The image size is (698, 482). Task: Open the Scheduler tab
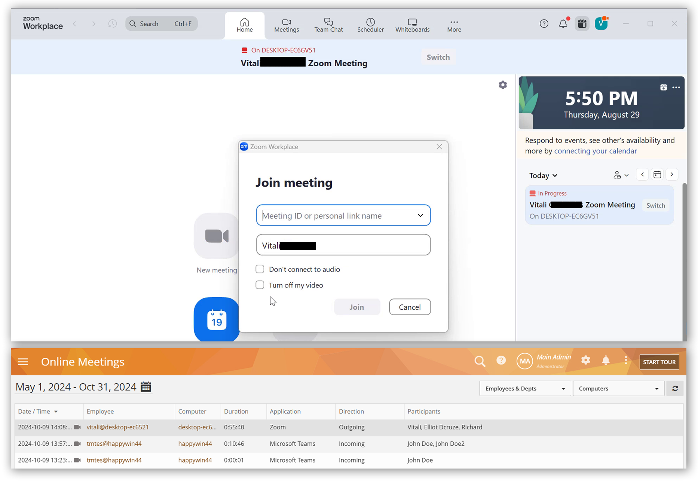pyautogui.click(x=370, y=25)
